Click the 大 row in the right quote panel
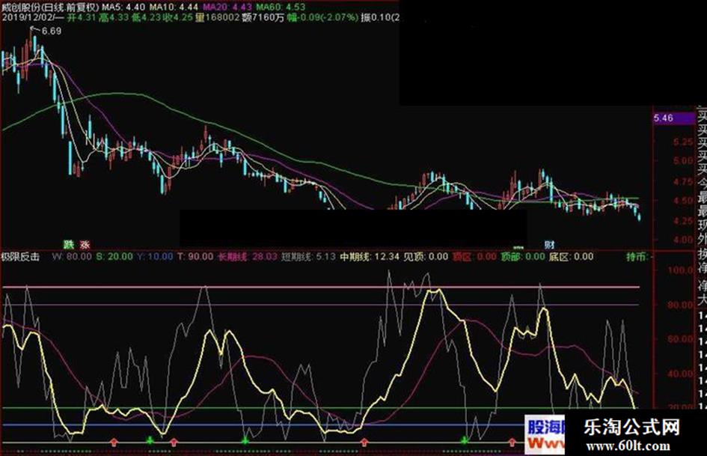707x456 pixels. click(x=703, y=300)
